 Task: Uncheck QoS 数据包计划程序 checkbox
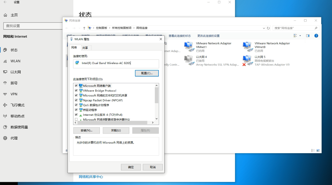[x=76, y=105]
